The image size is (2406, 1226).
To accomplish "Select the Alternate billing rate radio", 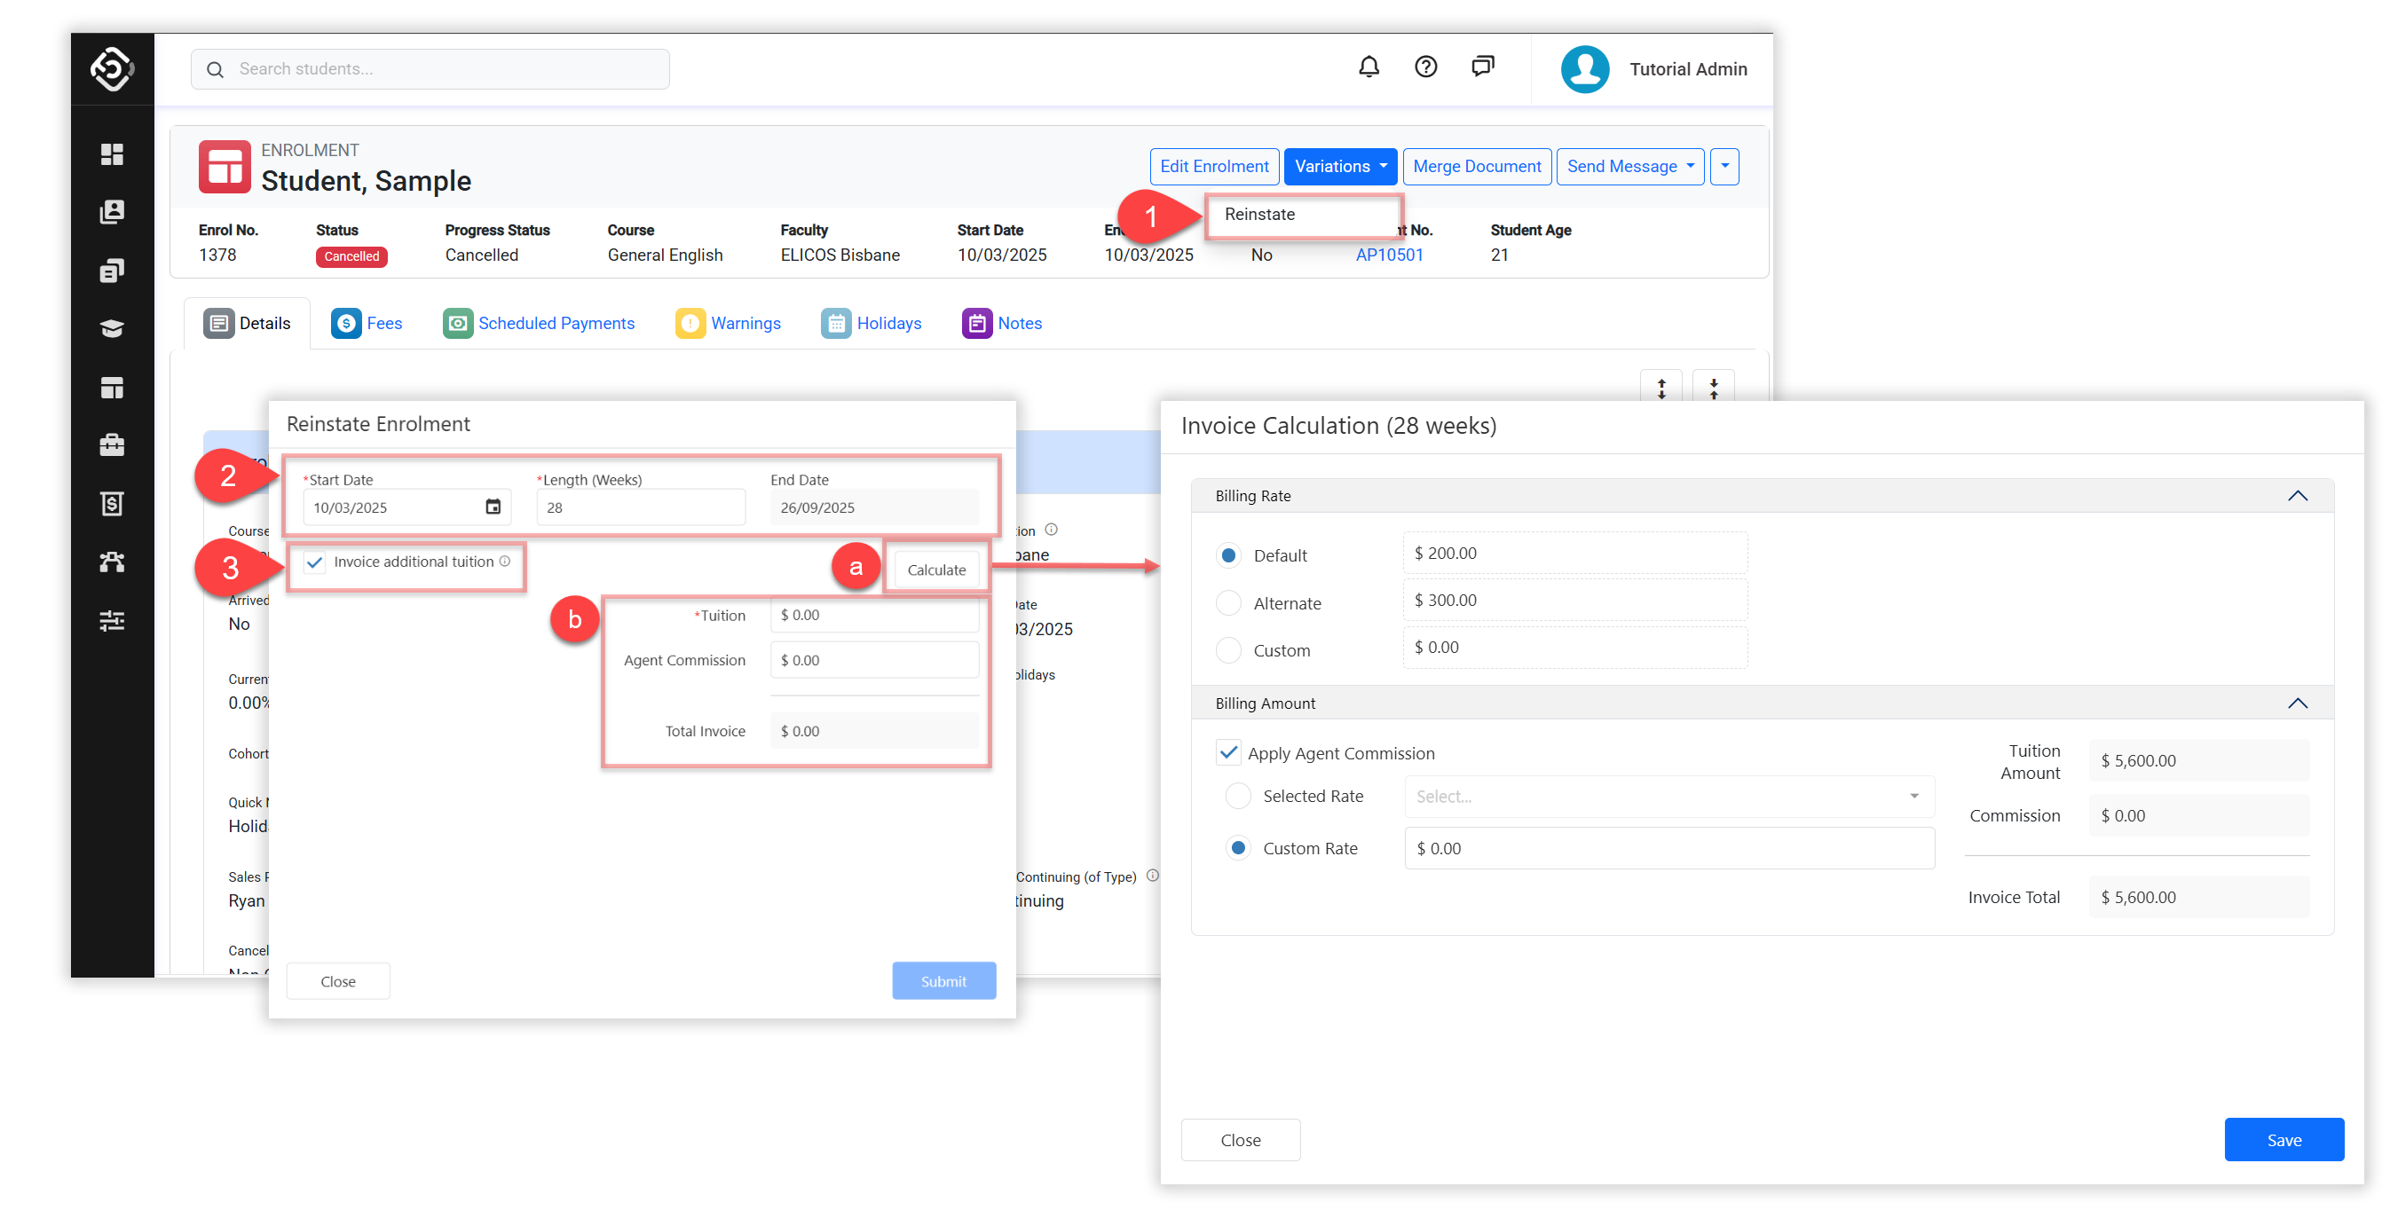I will (x=1228, y=603).
